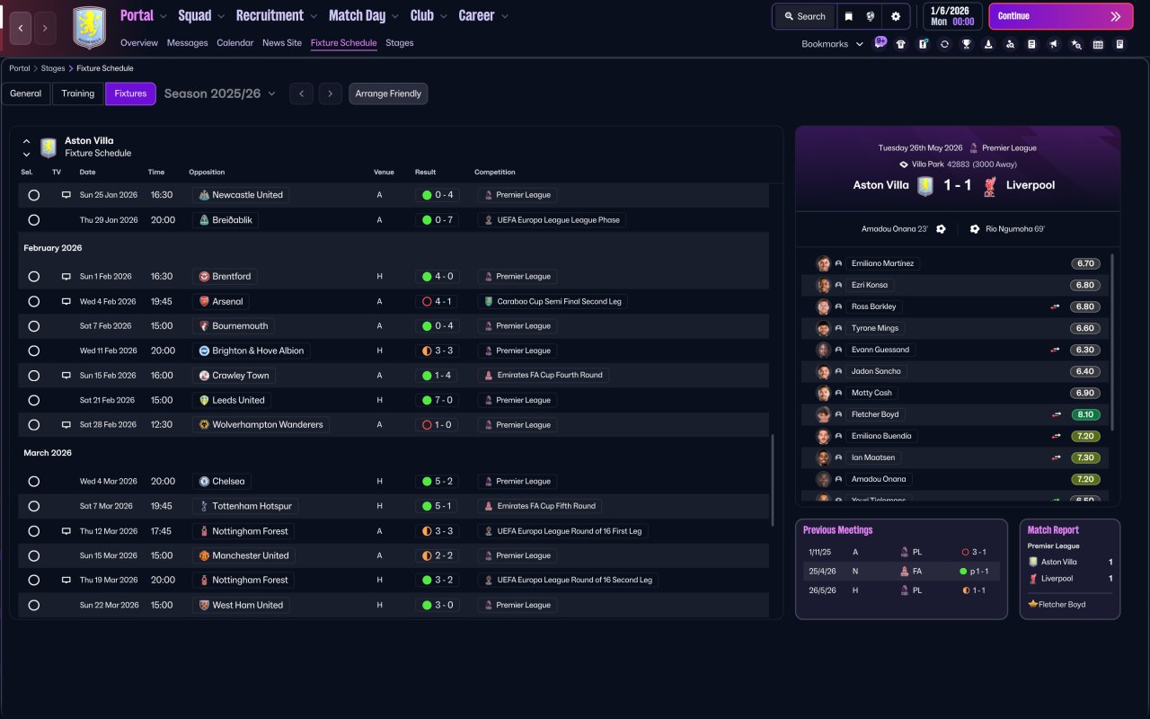Click the shirt icon in the bookmarks bar
The width and height of the screenshot is (1150, 719).
[x=901, y=44]
